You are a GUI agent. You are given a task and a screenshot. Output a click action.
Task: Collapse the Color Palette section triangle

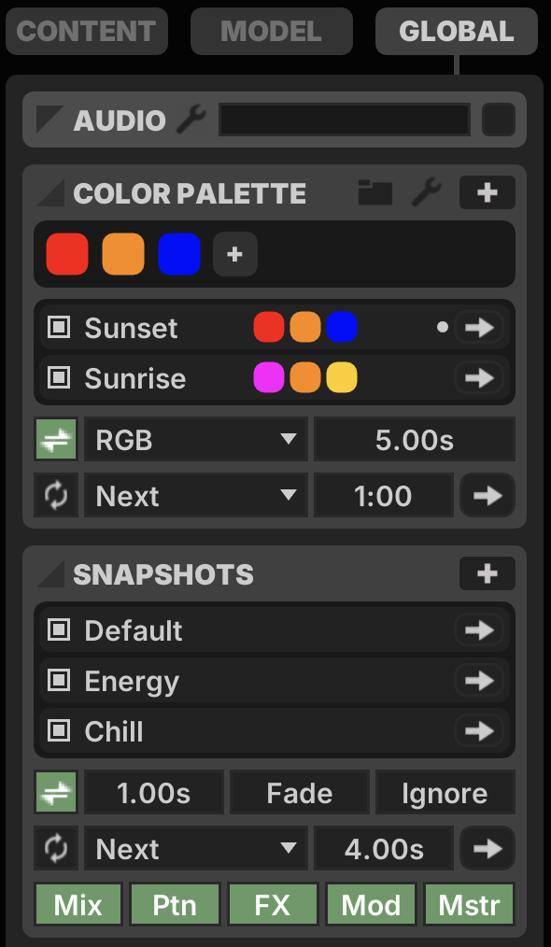click(50, 193)
